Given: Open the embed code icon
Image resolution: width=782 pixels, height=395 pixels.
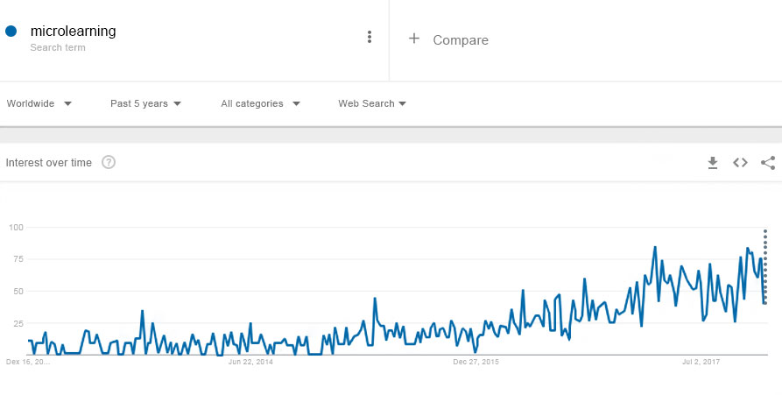Looking at the screenshot, I should [x=740, y=162].
